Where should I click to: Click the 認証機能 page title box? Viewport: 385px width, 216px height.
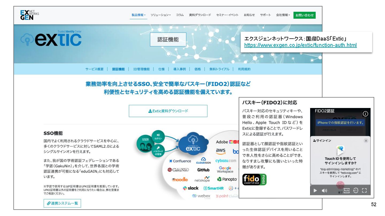point(168,39)
